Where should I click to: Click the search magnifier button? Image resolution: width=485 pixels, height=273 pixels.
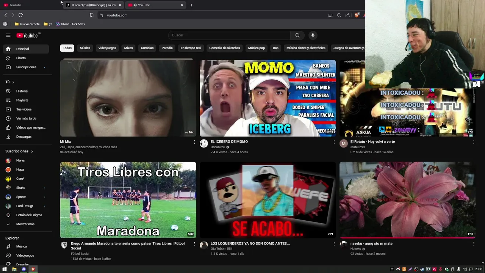coord(297,35)
